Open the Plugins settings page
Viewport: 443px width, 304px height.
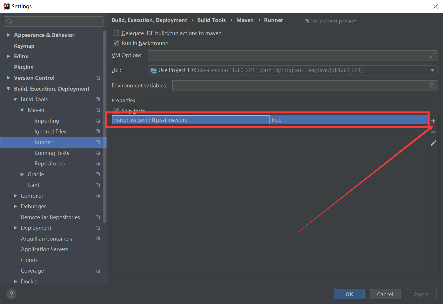(x=23, y=67)
